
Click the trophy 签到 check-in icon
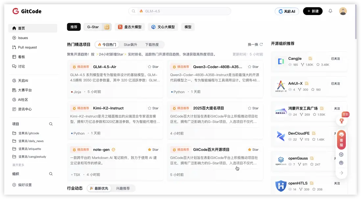tap(342, 121)
